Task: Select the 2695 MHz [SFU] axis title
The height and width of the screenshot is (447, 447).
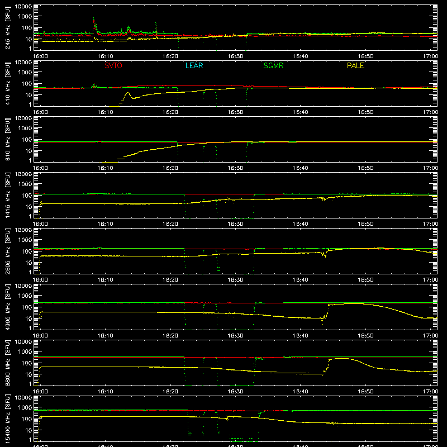Action: 8,251
